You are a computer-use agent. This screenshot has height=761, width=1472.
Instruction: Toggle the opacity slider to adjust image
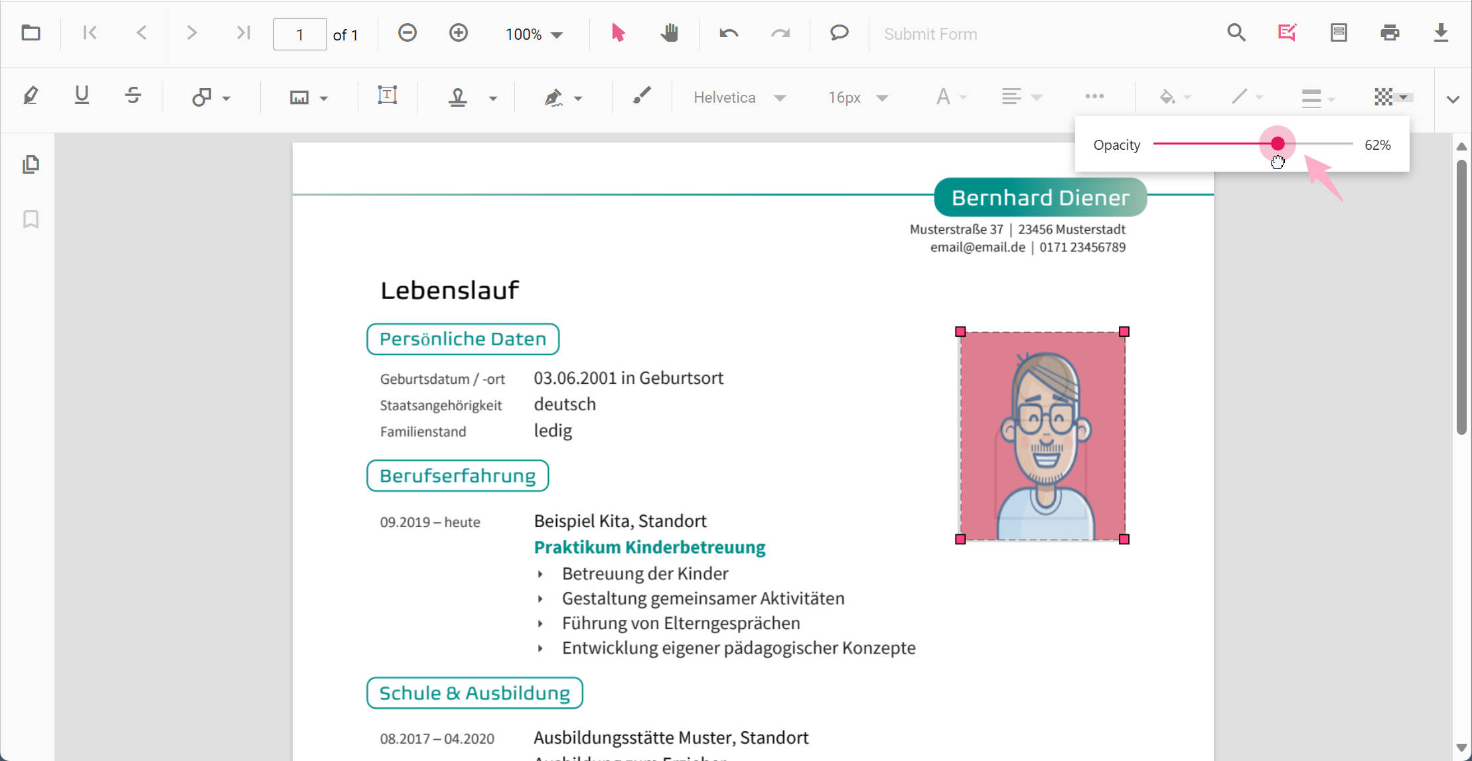pos(1278,144)
